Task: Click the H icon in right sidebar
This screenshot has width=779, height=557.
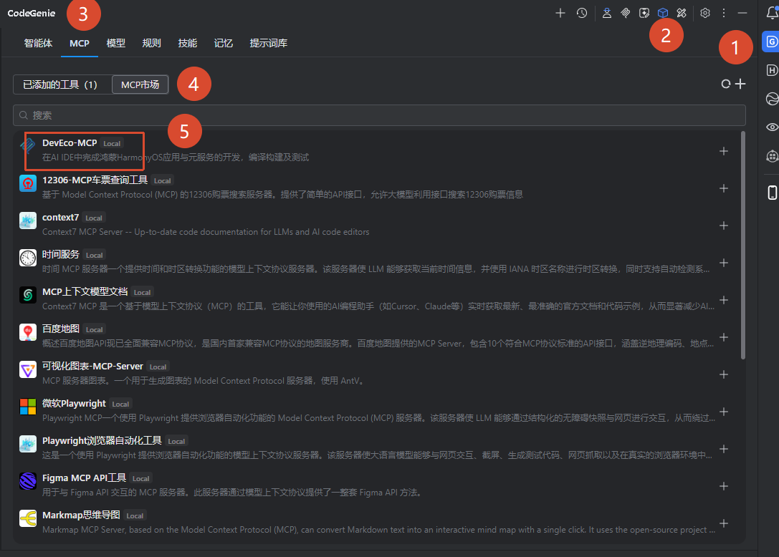Action: click(772, 70)
